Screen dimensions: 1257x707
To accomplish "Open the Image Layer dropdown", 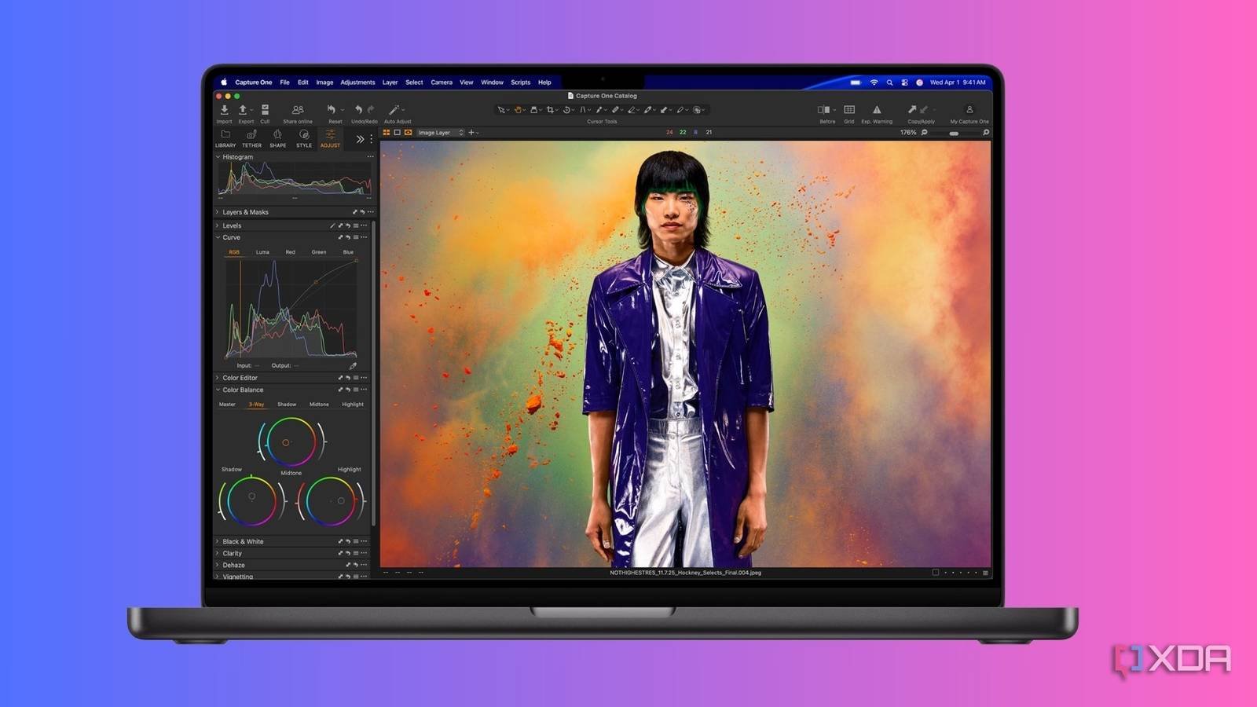I will [x=440, y=133].
